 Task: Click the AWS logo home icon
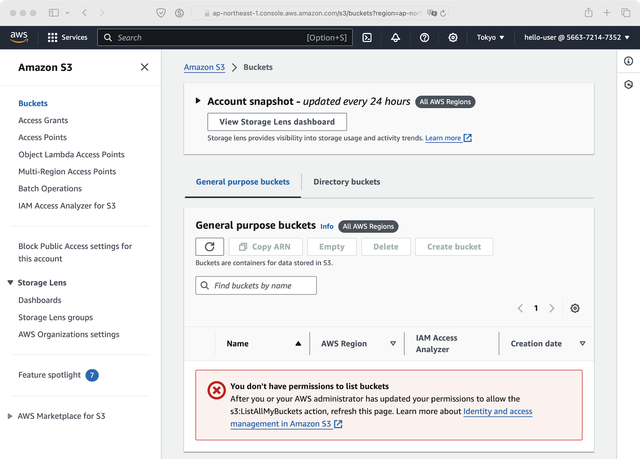coord(19,37)
